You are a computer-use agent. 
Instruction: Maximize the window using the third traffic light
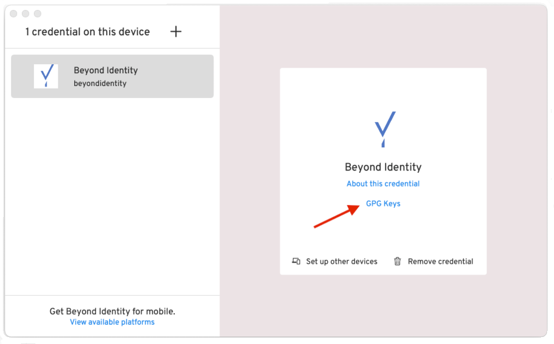tap(37, 13)
